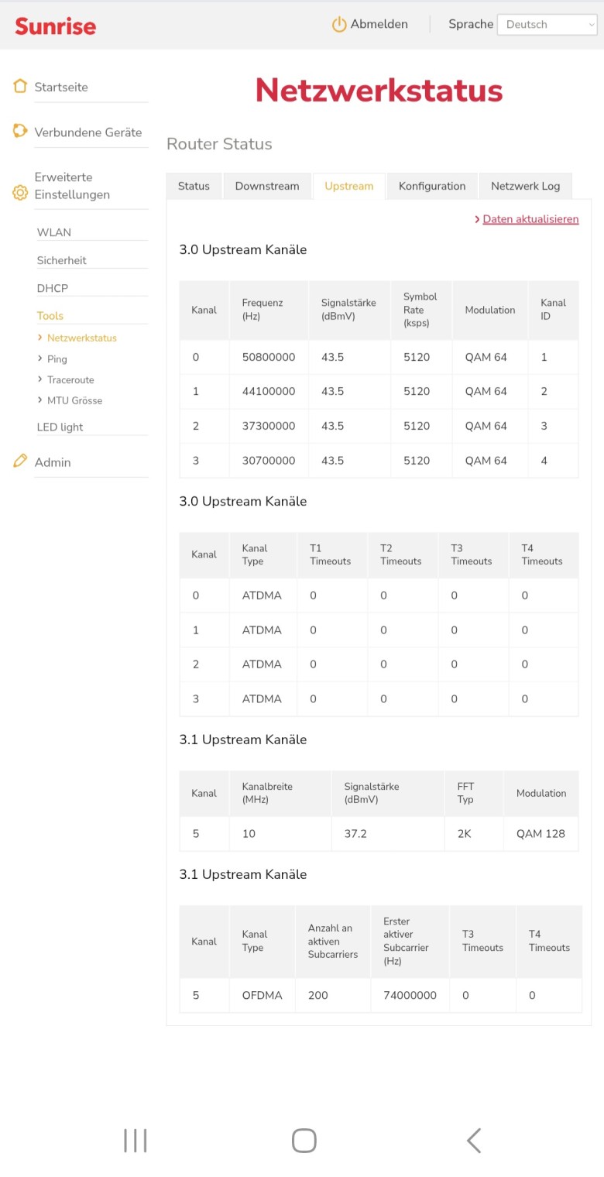Tap the Android home navigation icon
604x1177 pixels.
[304, 1141]
